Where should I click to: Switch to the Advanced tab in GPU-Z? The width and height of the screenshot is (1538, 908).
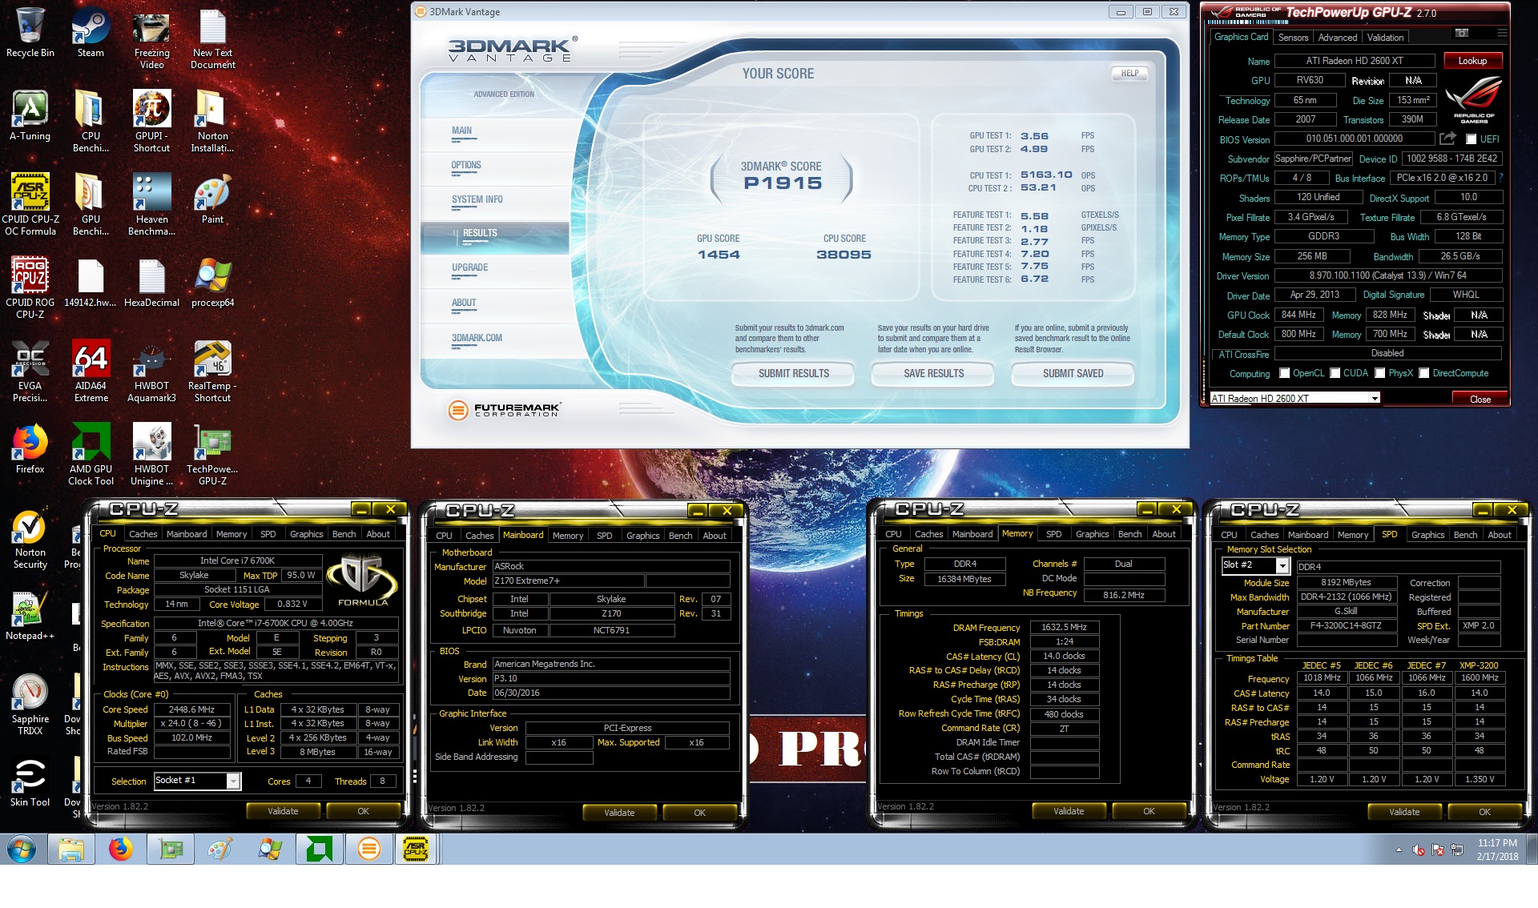pos(1337,37)
